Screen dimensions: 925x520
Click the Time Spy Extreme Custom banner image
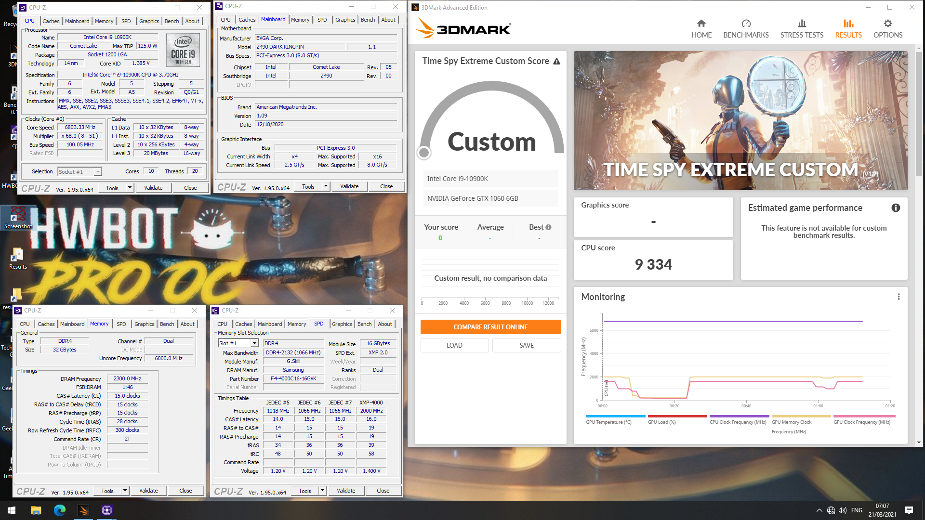tap(740, 120)
